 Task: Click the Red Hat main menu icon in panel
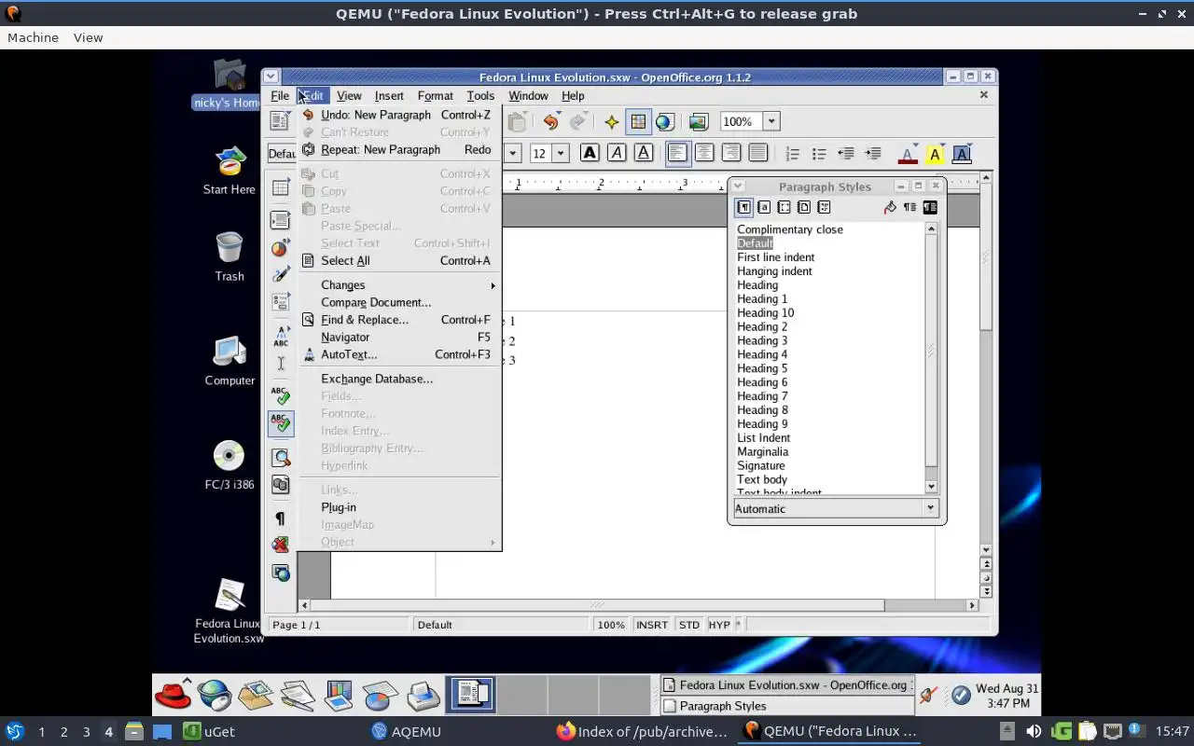173,695
